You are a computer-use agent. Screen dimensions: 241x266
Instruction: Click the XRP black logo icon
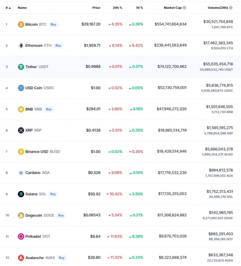click(x=21, y=130)
